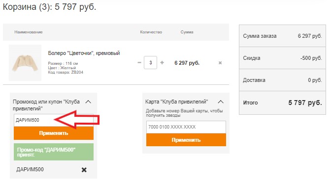This screenshot has height=184, width=330.
Task: Increase bolero quantity with plus icon
Action: pyautogui.click(x=162, y=63)
